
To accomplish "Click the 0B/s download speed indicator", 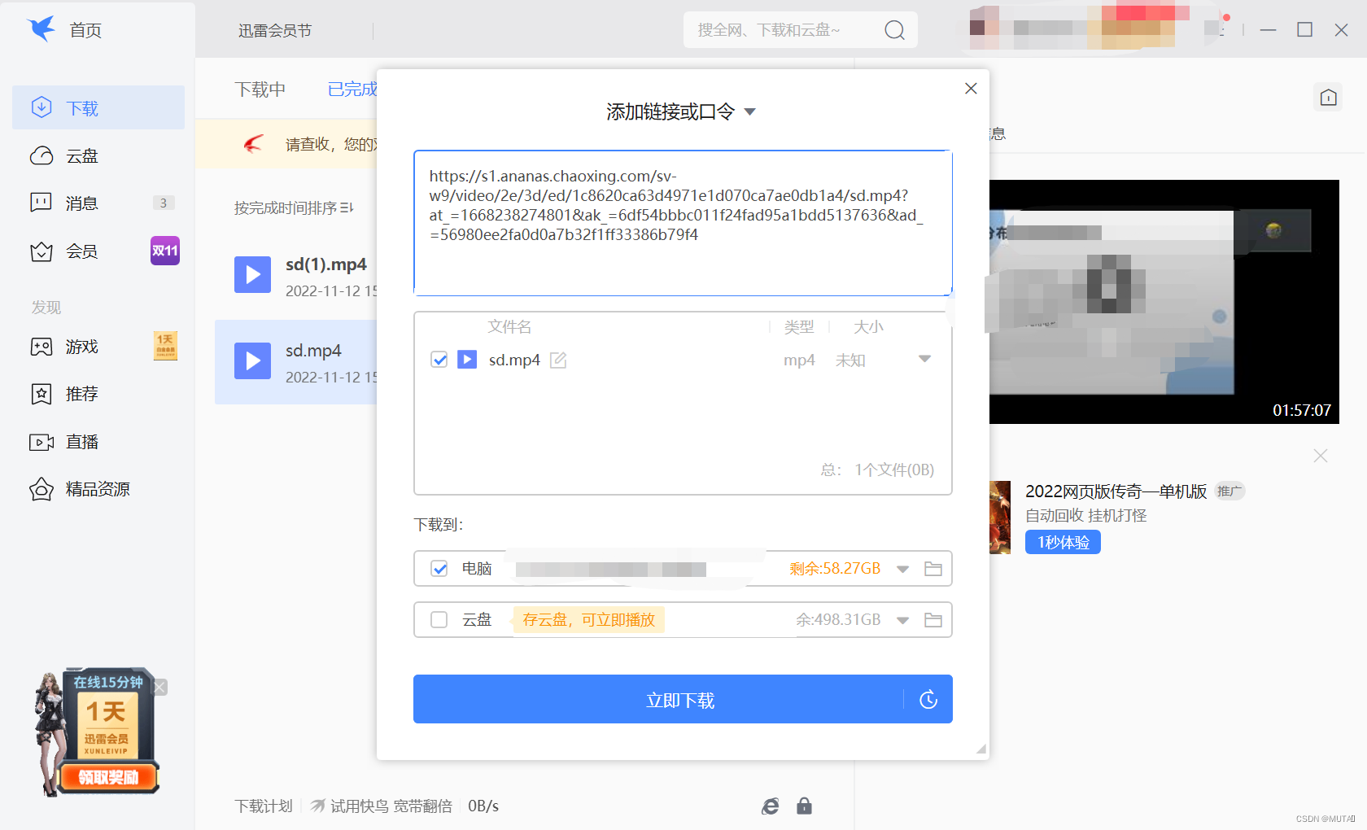I will click(x=483, y=806).
